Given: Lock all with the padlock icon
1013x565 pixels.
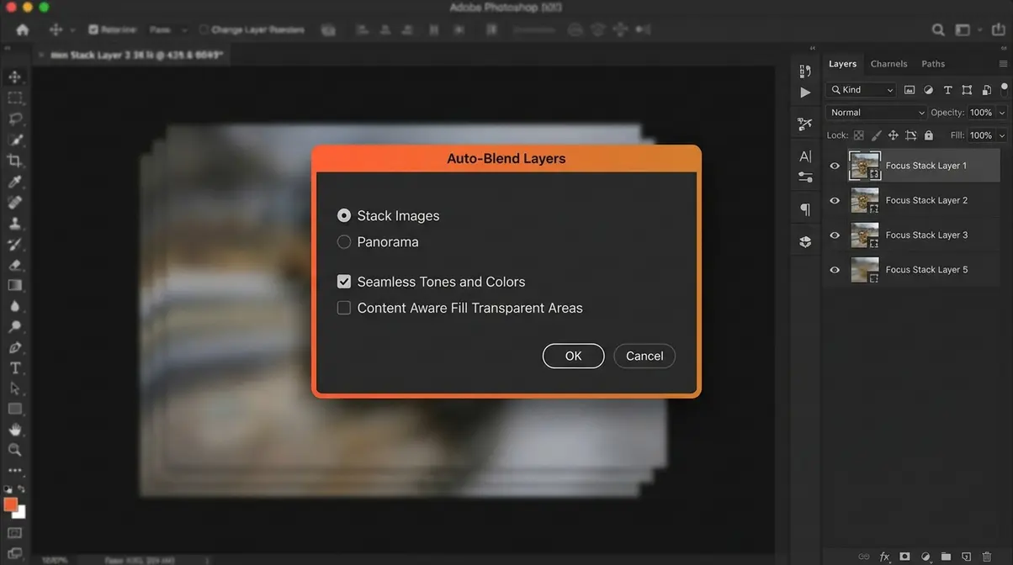Looking at the screenshot, I should point(929,135).
